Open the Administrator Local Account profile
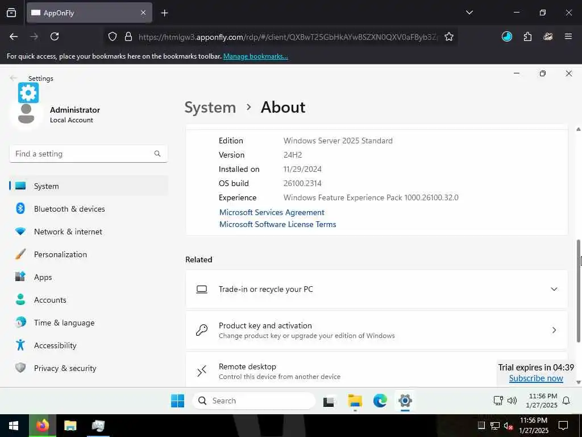Image resolution: width=582 pixels, height=437 pixels. 56,114
